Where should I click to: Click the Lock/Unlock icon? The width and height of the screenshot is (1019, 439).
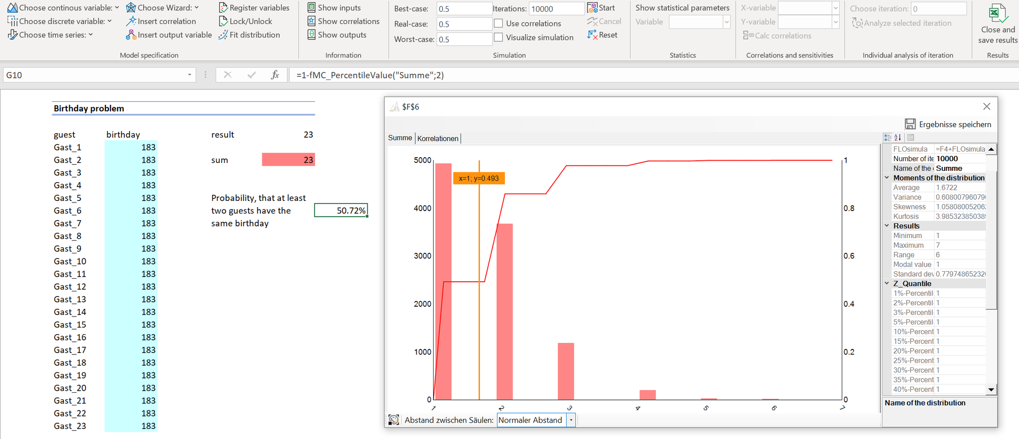(223, 21)
